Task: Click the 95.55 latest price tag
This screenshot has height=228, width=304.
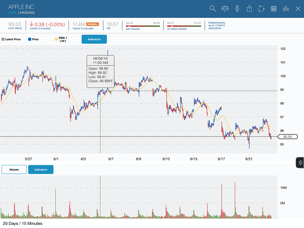Action: point(288,137)
